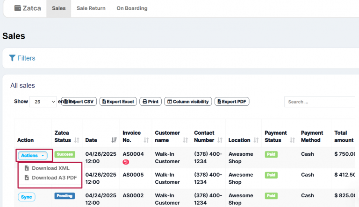Click the Customer name sort arrows
Viewport: 359px width, 207px height.
[x=185, y=140]
